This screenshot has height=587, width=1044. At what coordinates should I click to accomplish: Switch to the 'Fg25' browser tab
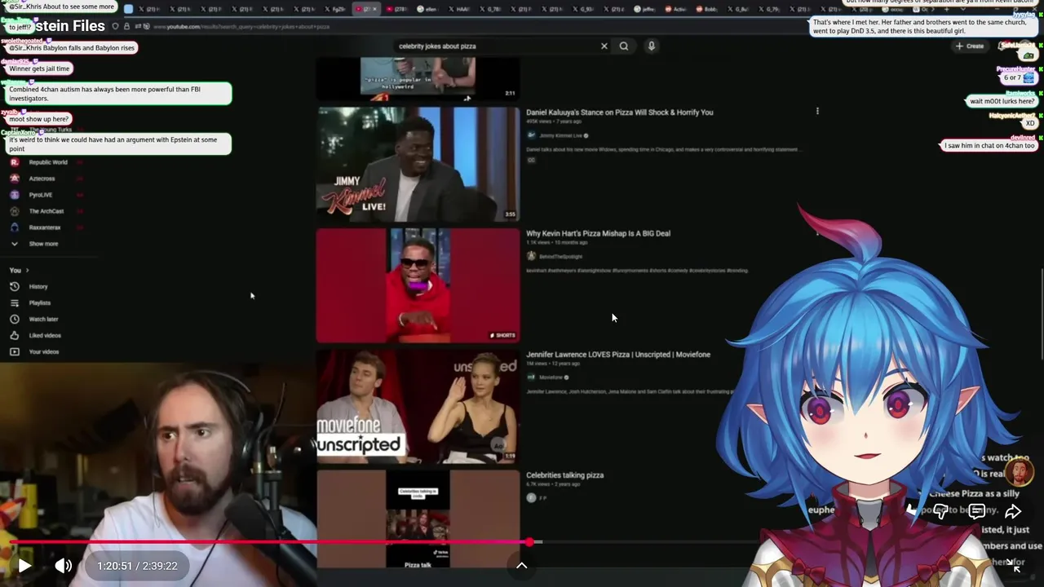tap(335, 9)
